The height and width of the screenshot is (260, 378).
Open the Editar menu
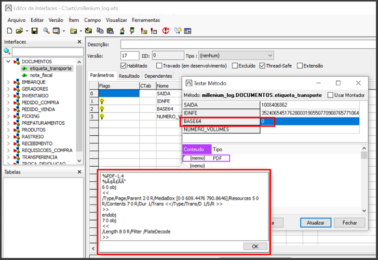tap(37, 20)
